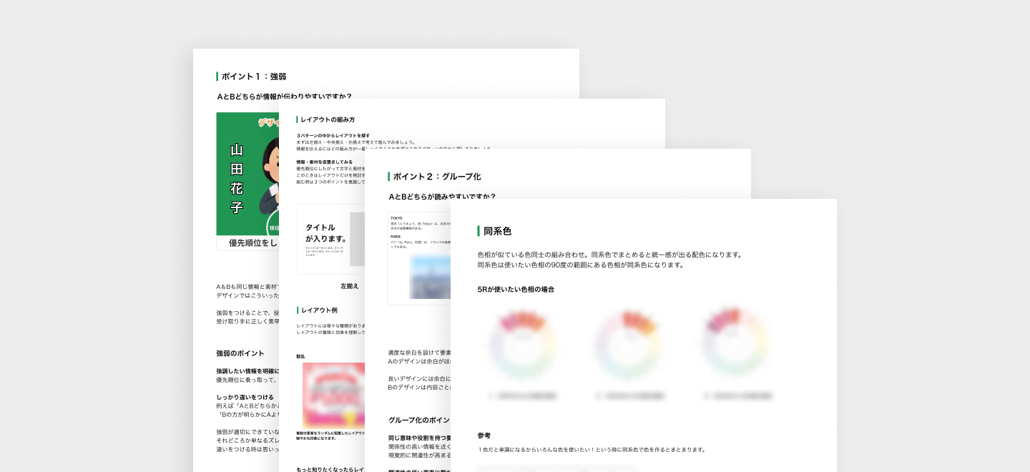Select the question AとBどちらが情報が伝わりやすいですか？
The width and height of the screenshot is (1030, 472).
pyautogui.click(x=285, y=97)
